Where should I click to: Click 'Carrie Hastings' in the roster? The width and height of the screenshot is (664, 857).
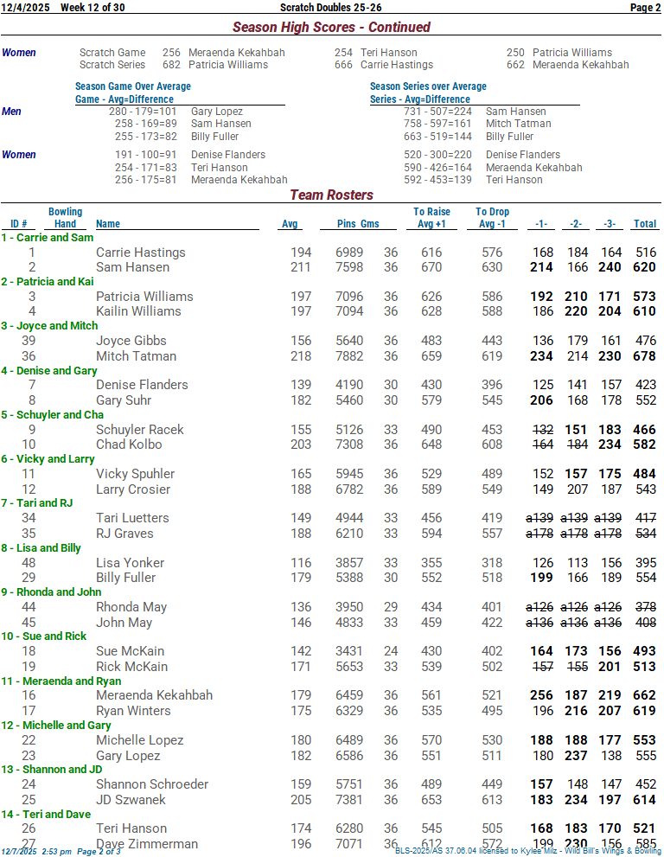point(140,253)
